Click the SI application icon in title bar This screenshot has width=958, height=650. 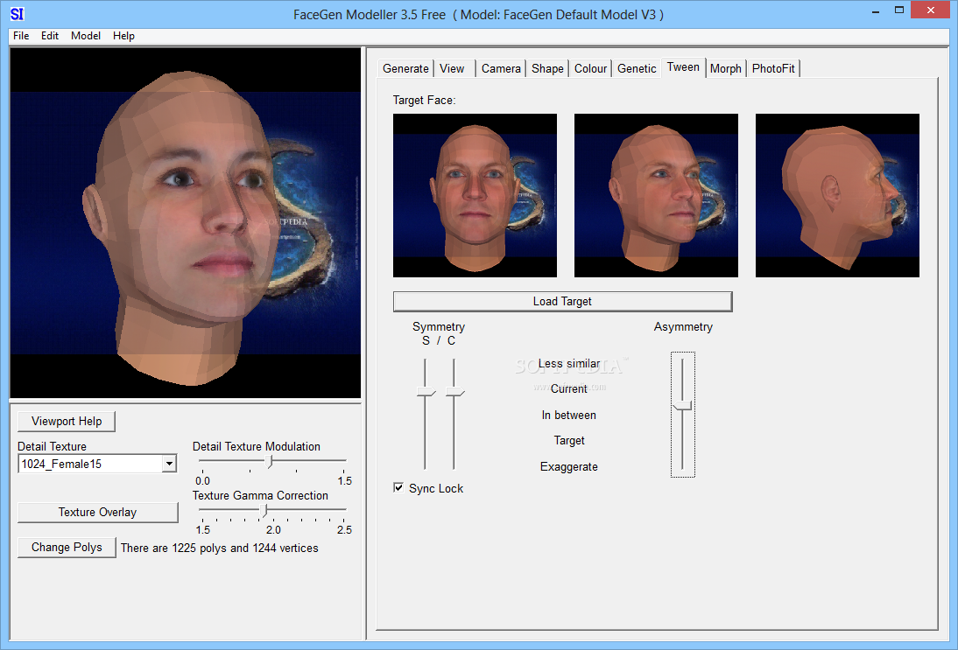pos(18,13)
